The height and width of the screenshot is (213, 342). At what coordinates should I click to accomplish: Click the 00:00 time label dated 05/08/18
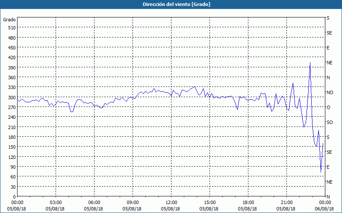(x=17, y=203)
